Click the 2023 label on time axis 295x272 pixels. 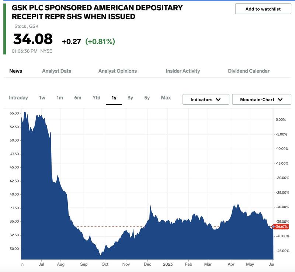coord(168,264)
